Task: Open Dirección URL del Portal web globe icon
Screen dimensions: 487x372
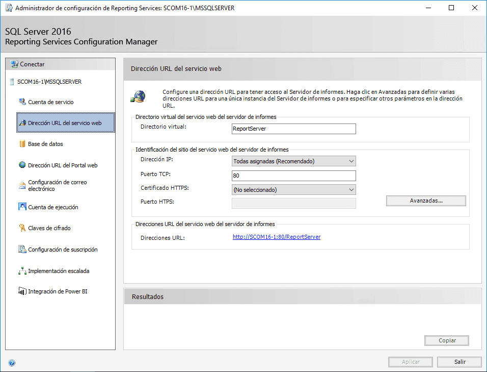Action: [22, 165]
